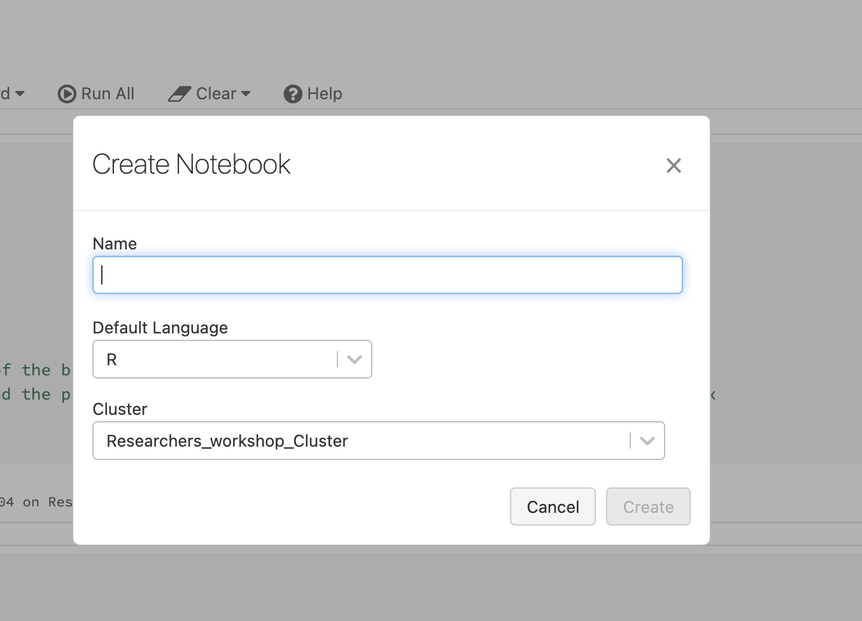Click the Cluster field label
The image size is (862, 621).
point(120,409)
